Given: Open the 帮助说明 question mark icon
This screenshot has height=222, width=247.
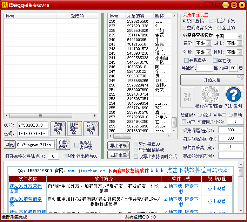Looking at the screenshot, I should pyautogui.click(x=234, y=95).
